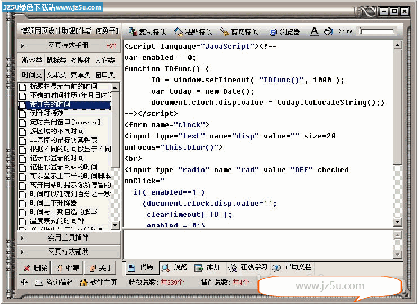The width and height of the screenshot is (418, 305).
Task: Select 时间与日期自选的脚本 item
Action: tap(64, 212)
